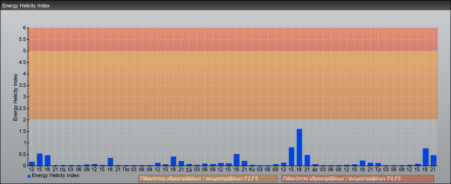Toggle the Energy Helicity Index series legend text
451x184 pixels.
click(55, 175)
